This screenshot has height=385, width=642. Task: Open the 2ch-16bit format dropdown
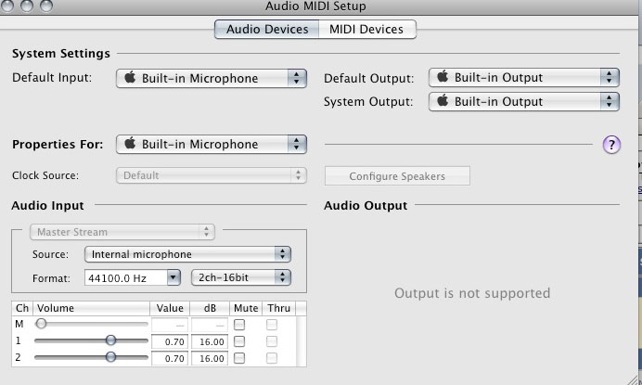(x=241, y=277)
